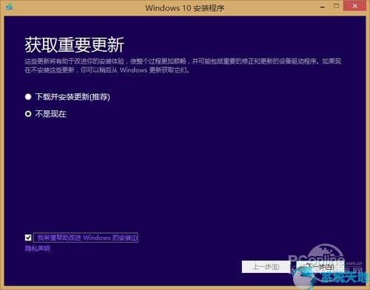
Task: Open the 隐私声明 link
Action: click(x=38, y=249)
